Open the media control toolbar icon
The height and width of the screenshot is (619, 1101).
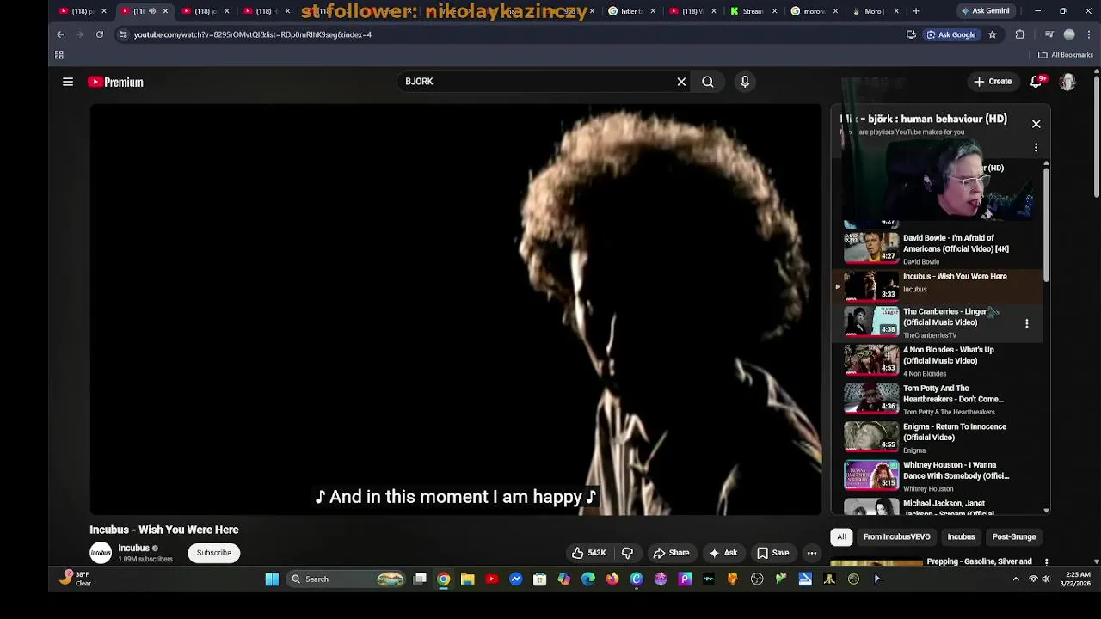click(1049, 34)
